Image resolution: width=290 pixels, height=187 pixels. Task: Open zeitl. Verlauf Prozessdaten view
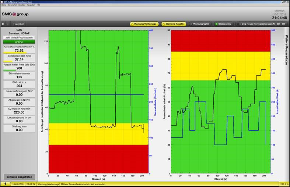pyautogui.click(x=19, y=37)
